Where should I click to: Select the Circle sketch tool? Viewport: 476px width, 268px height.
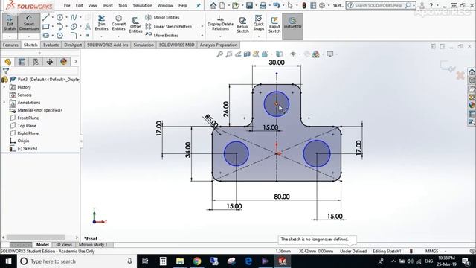pos(59,18)
